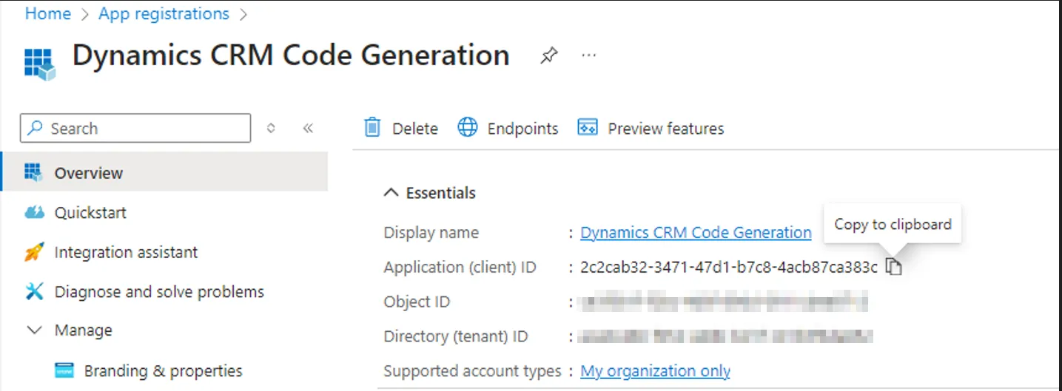Click the Endpoints globe button
The width and height of the screenshot is (1062, 391).
point(508,128)
